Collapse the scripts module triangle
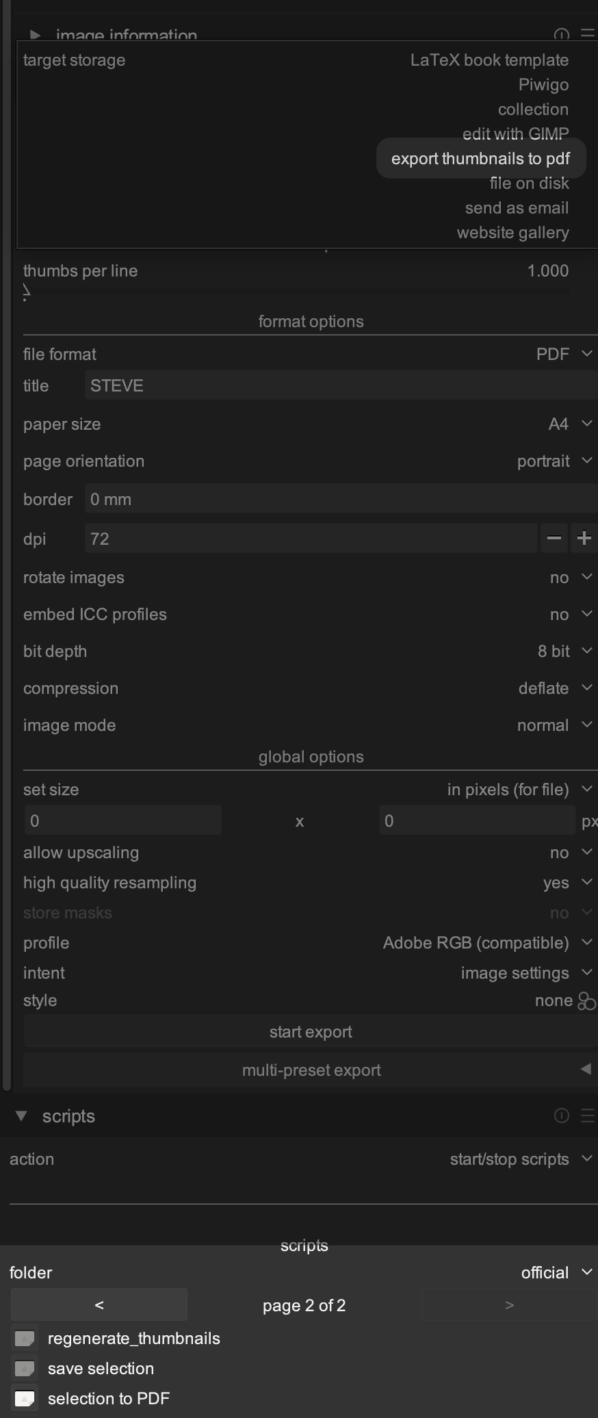 tap(21, 1116)
